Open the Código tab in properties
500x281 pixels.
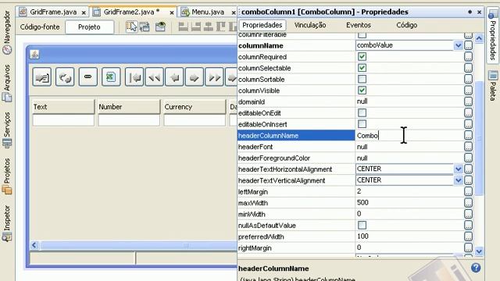tap(406, 25)
